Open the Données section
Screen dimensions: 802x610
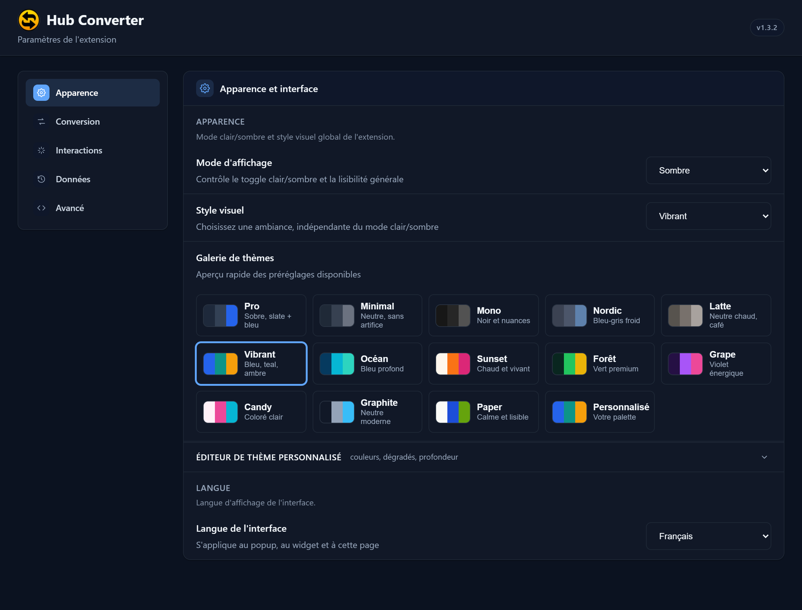tap(93, 179)
